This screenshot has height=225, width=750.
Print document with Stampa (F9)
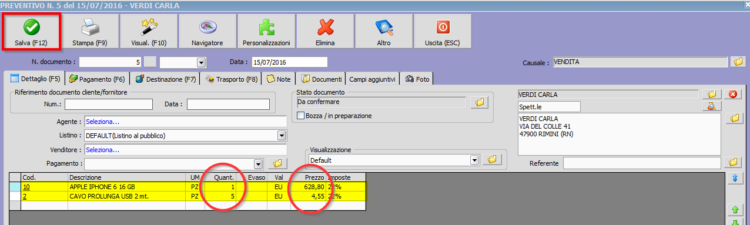(89, 31)
